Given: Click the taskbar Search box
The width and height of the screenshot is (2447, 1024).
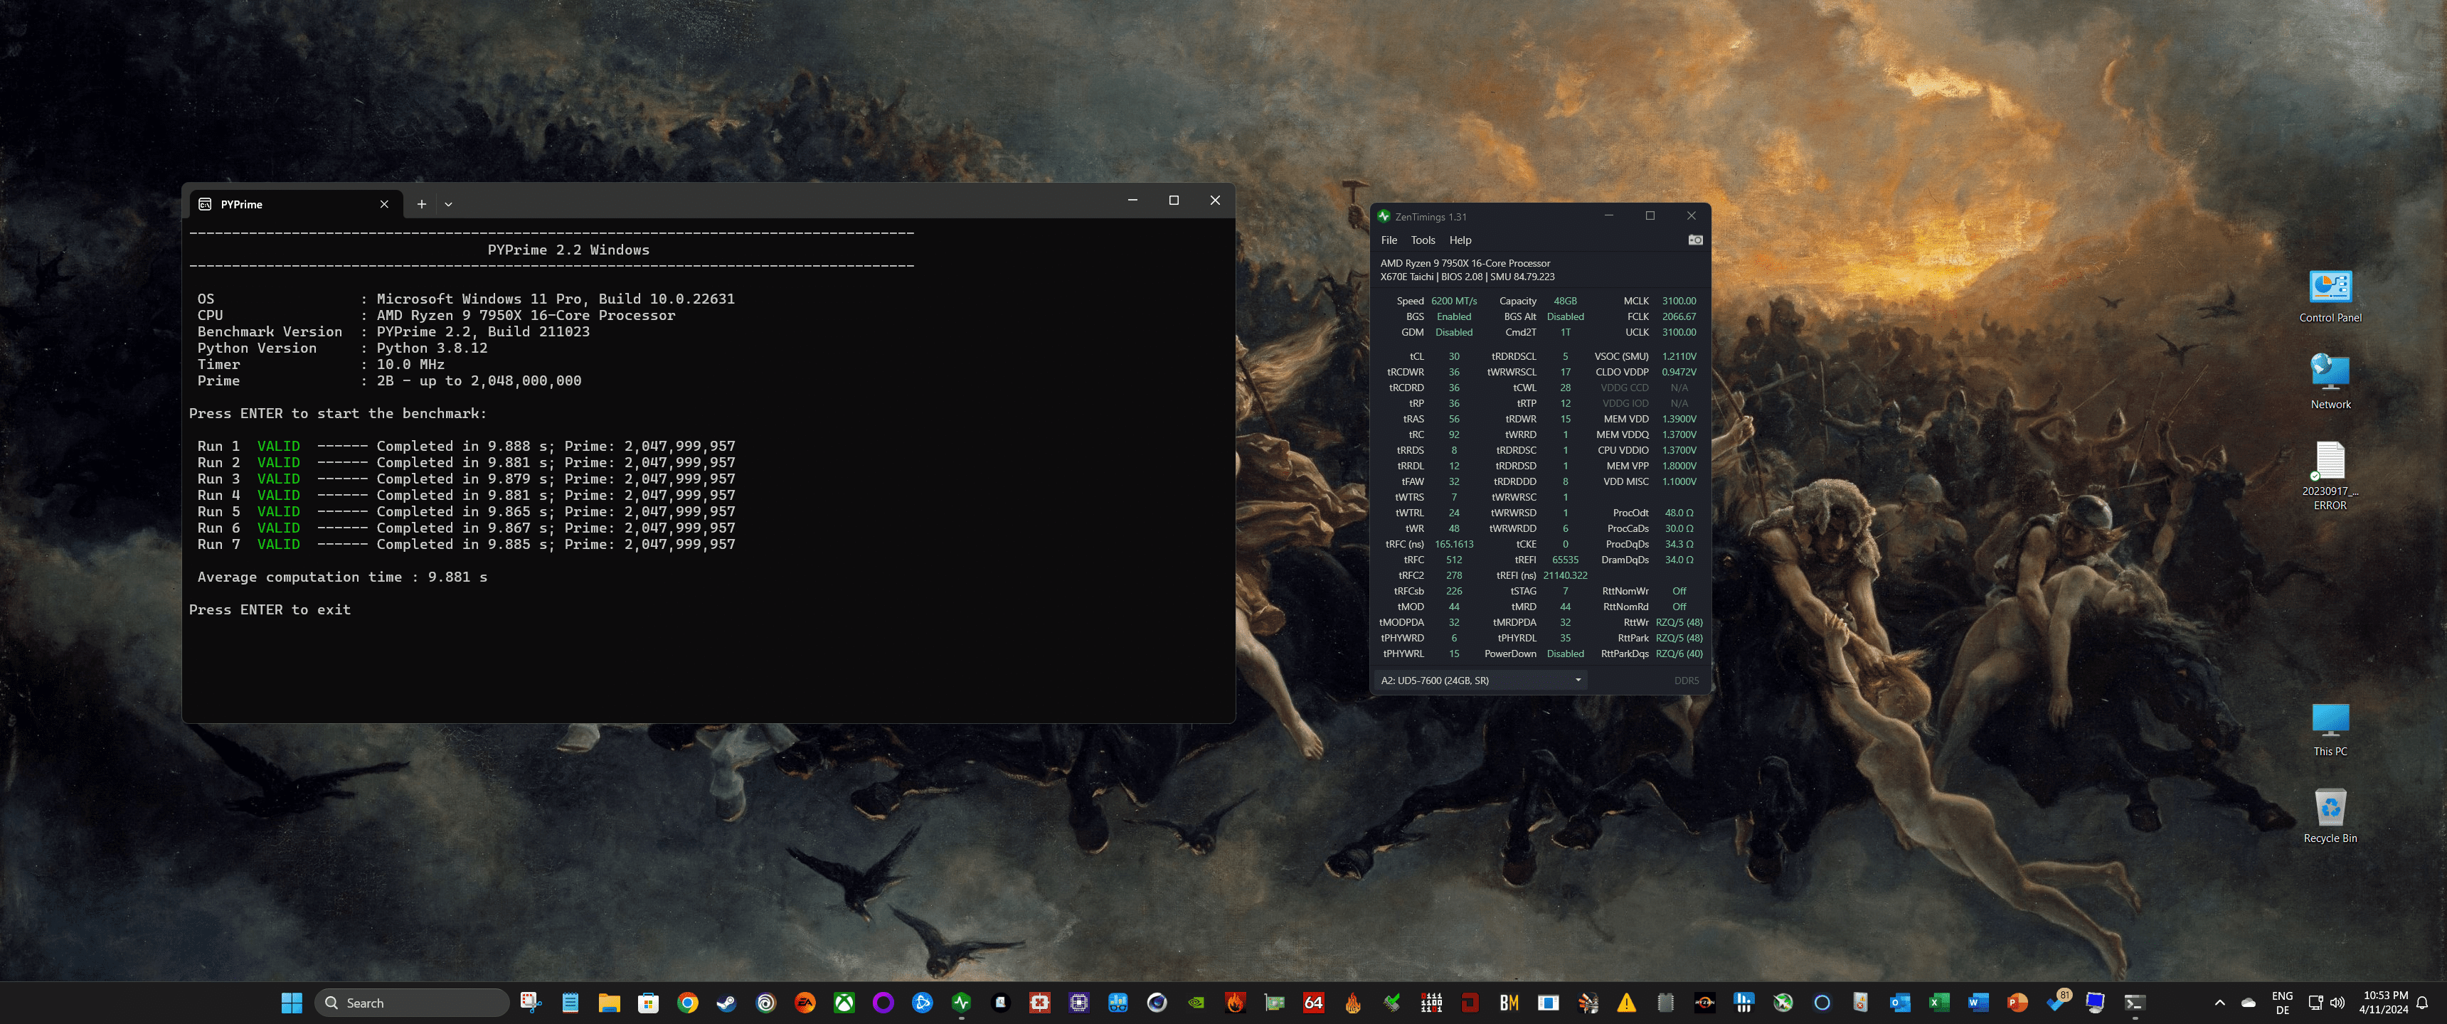Looking at the screenshot, I should [x=411, y=1002].
